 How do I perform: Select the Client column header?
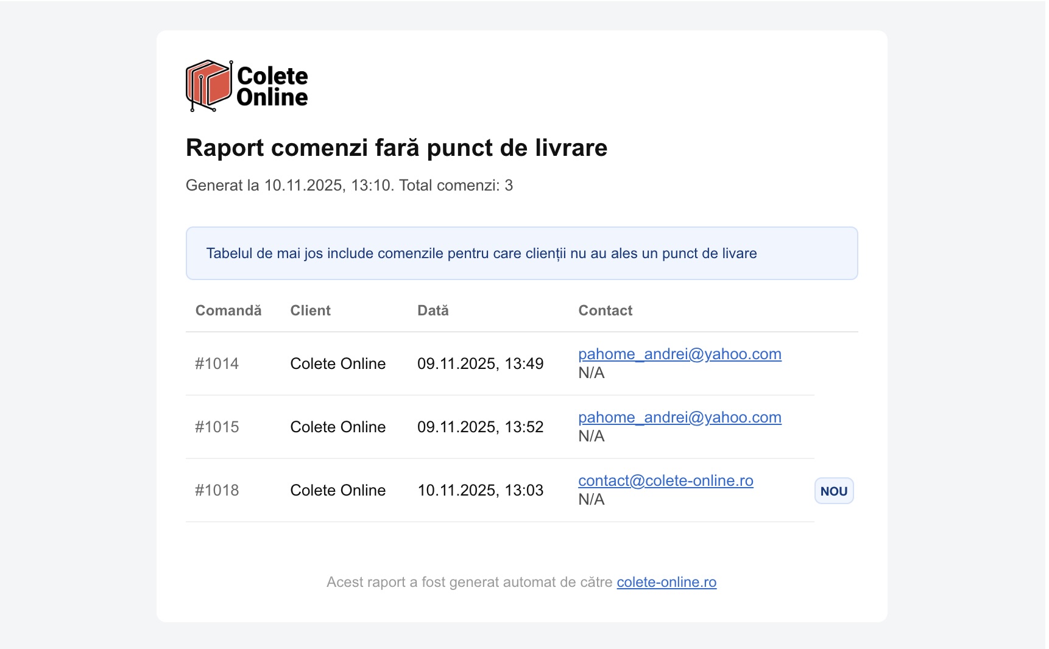[x=310, y=310]
